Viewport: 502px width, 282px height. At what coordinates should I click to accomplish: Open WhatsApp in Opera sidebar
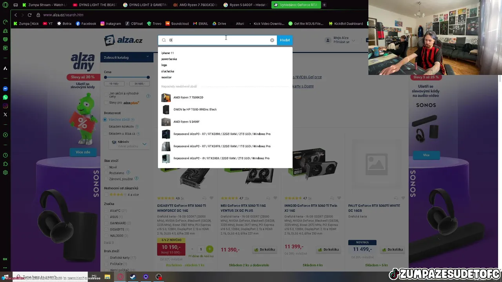[5, 97]
